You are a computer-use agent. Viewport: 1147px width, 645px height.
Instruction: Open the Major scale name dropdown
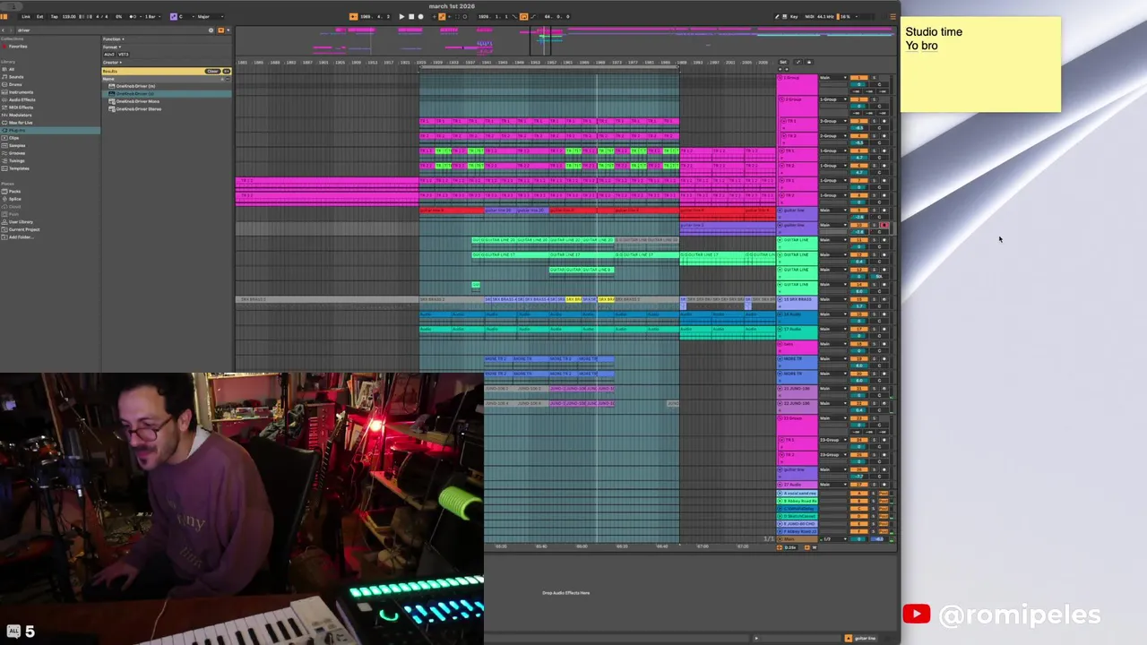[x=210, y=16]
